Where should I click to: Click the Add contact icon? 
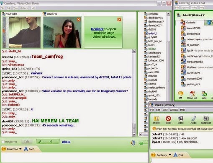204,95
